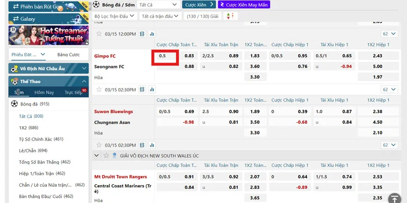This screenshot has height=203, width=407.
Task: Open match list icon for 03/15 12:00PM
Action: [x=142, y=34]
